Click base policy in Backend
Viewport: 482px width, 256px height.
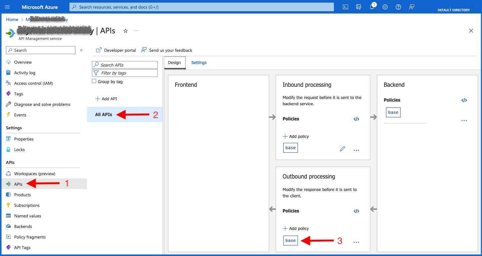point(393,112)
